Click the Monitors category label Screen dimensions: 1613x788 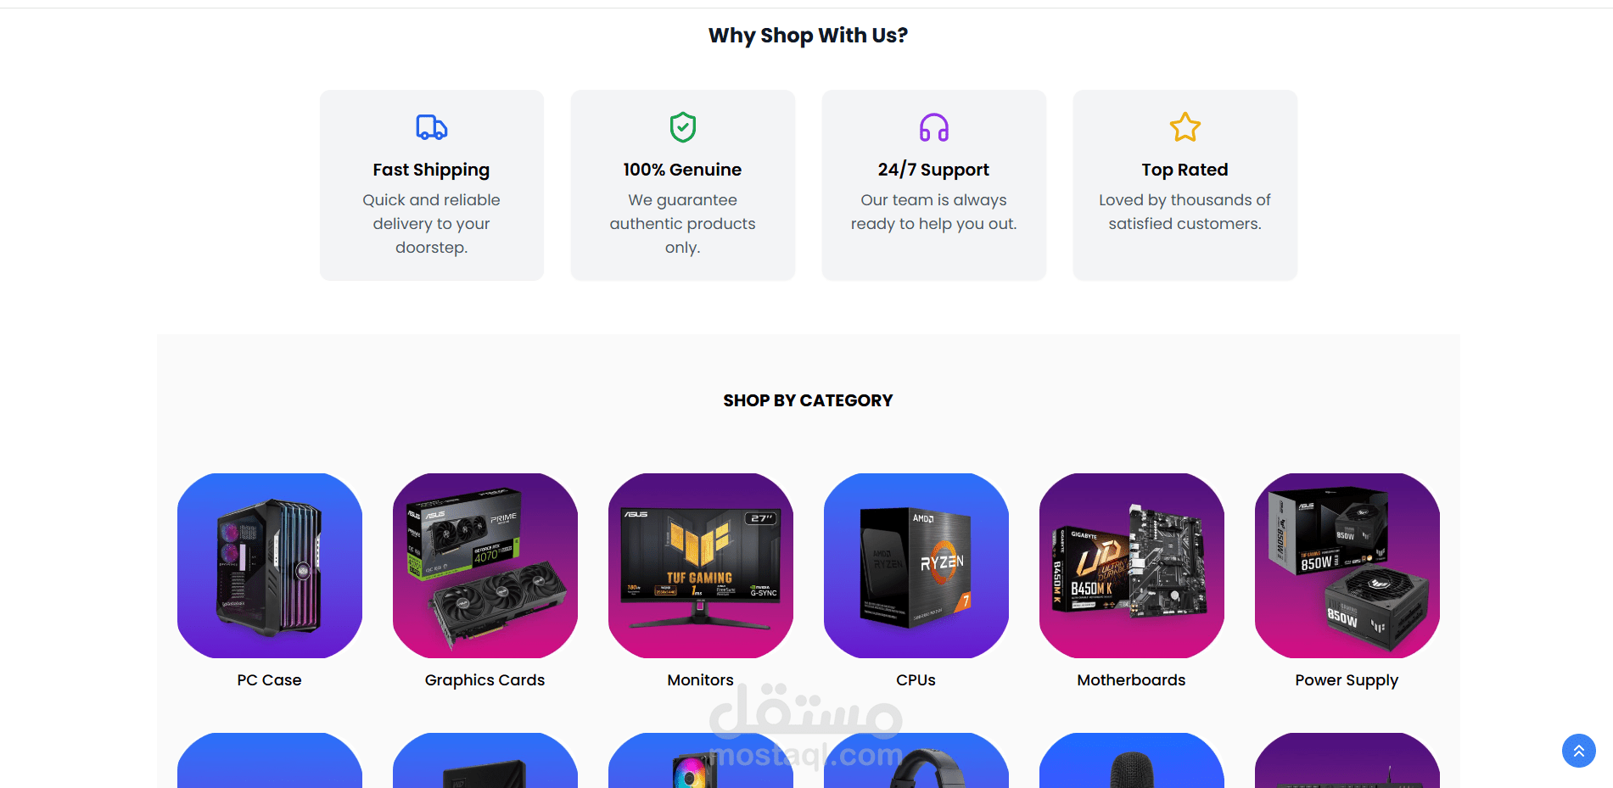coord(701,680)
